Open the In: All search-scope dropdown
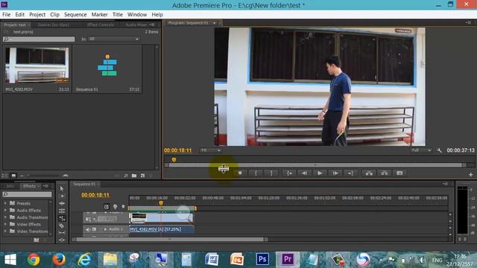Image resolution: width=477 pixels, height=268 pixels. tap(114, 39)
